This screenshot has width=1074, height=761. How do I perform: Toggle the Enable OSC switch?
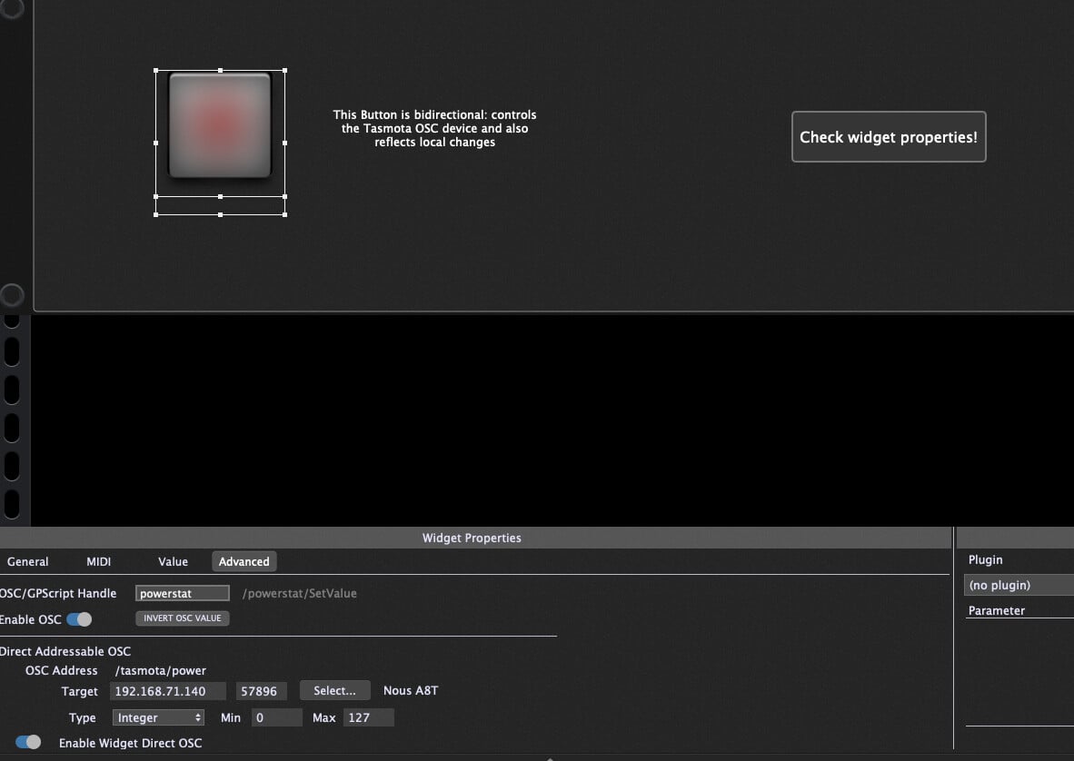80,619
